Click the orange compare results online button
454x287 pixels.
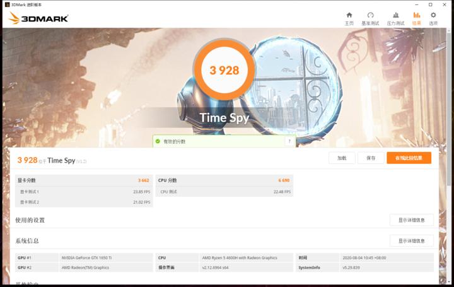(x=409, y=158)
